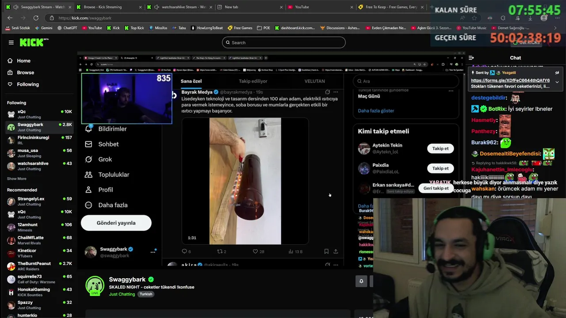Expand the pinned message chevron

click(557, 82)
